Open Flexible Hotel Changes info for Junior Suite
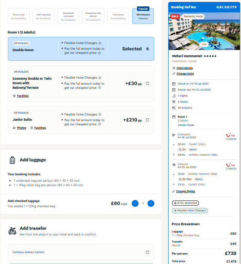The width and height of the screenshot is (241, 264). [x=100, y=114]
